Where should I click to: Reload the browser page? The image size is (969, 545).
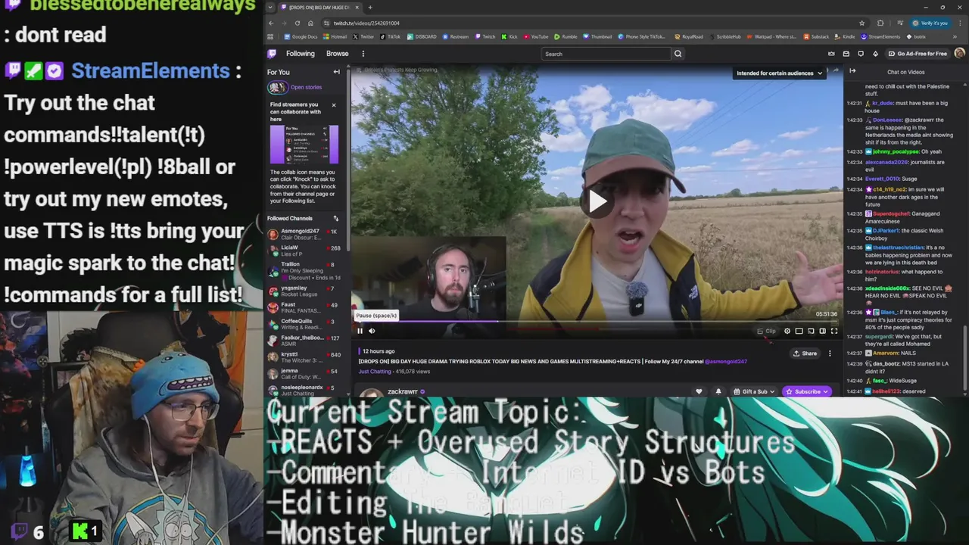click(298, 23)
